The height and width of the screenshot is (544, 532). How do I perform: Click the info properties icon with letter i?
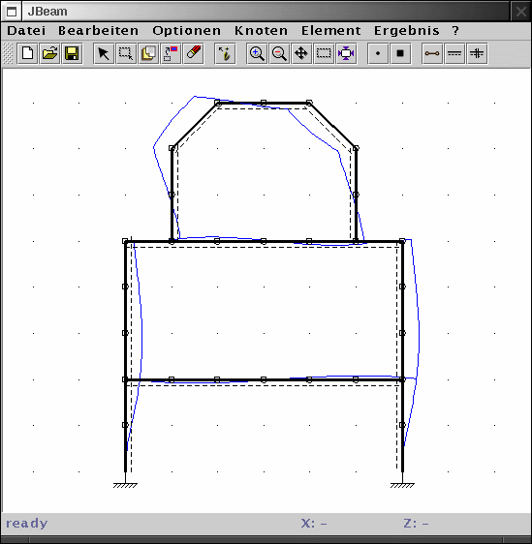click(225, 54)
